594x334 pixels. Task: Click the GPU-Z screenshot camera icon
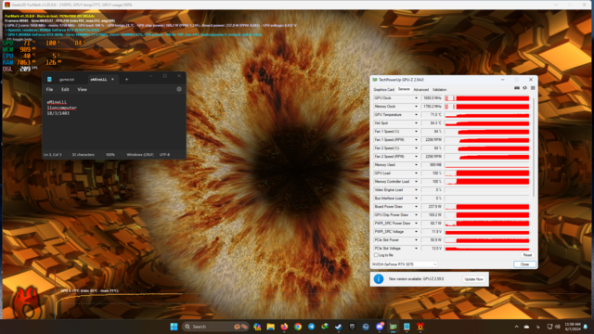click(517, 88)
